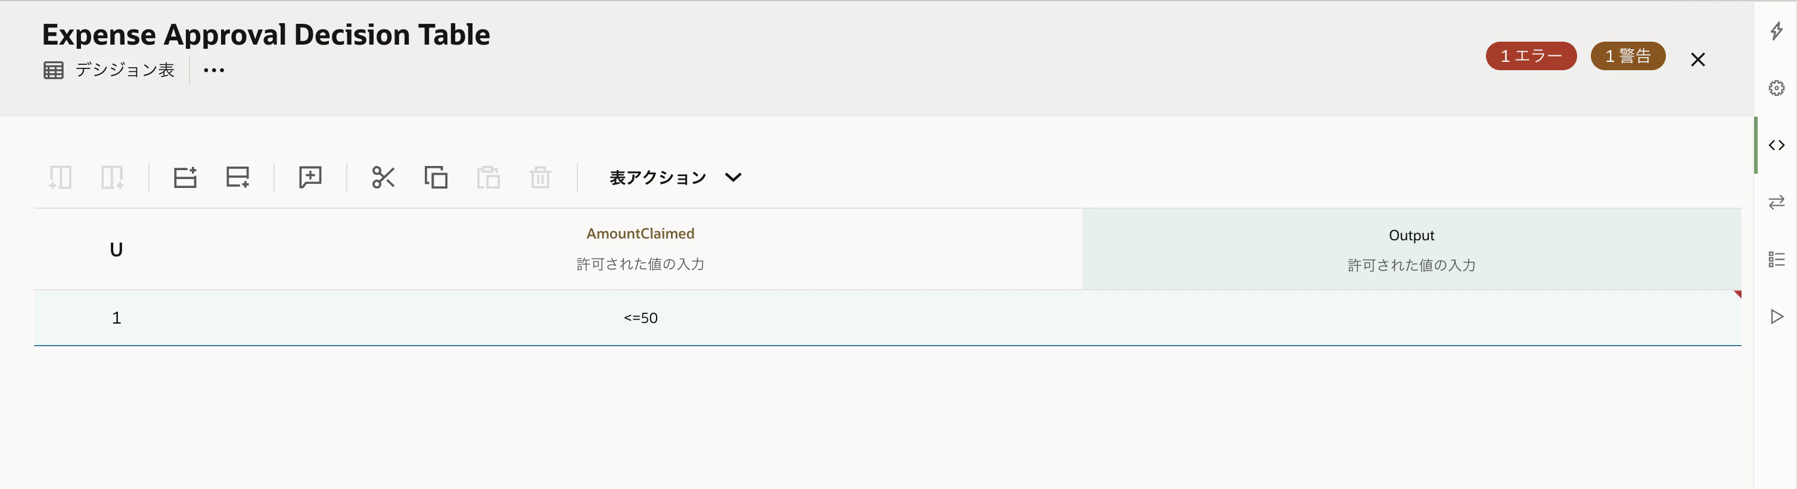The image size is (1797, 489).
Task: Open the three-dots more menu
Action: [x=214, y=70]
